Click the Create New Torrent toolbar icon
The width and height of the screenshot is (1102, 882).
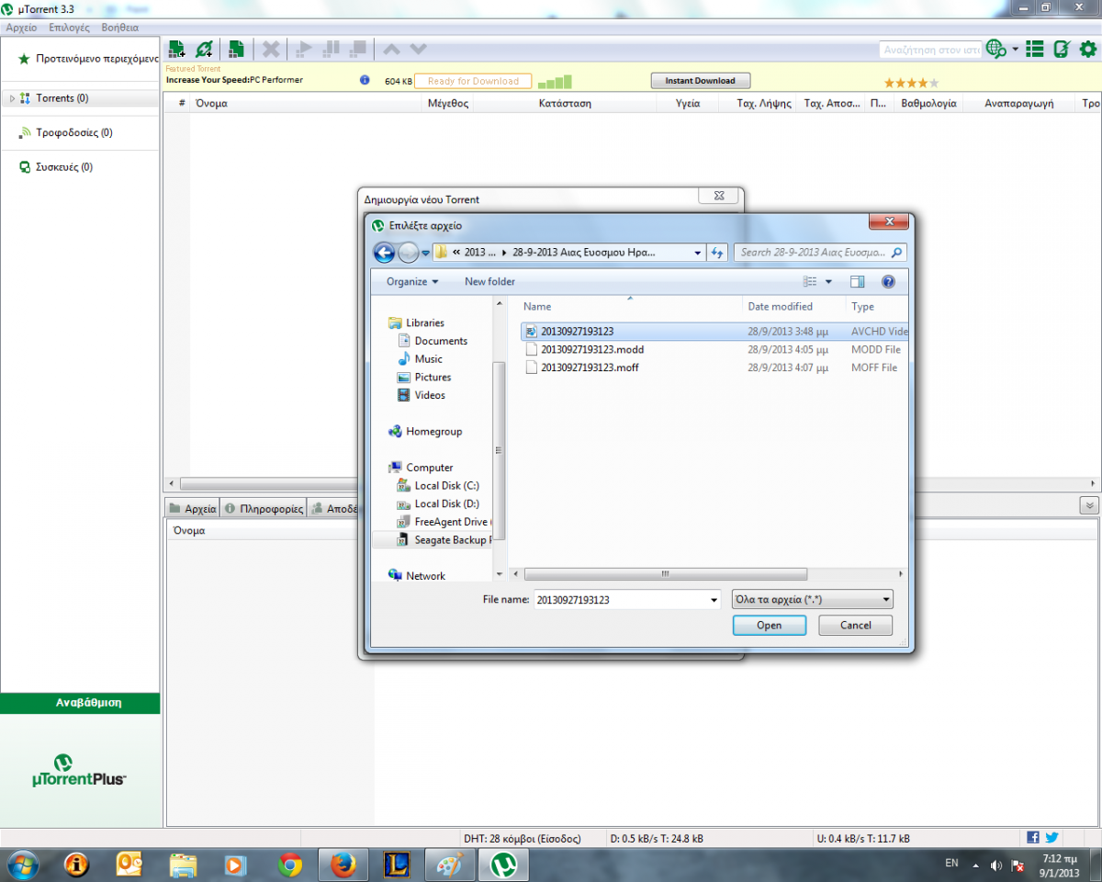236,49
